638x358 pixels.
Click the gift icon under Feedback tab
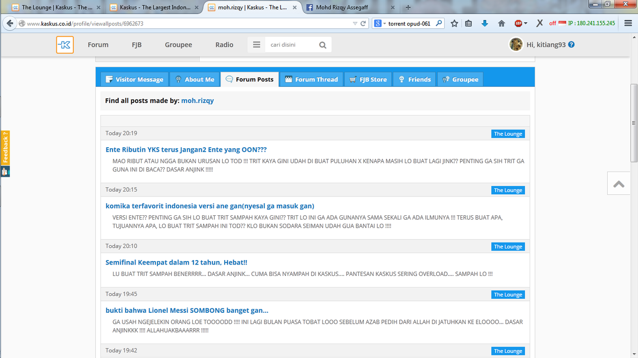(x=5, y=171)
